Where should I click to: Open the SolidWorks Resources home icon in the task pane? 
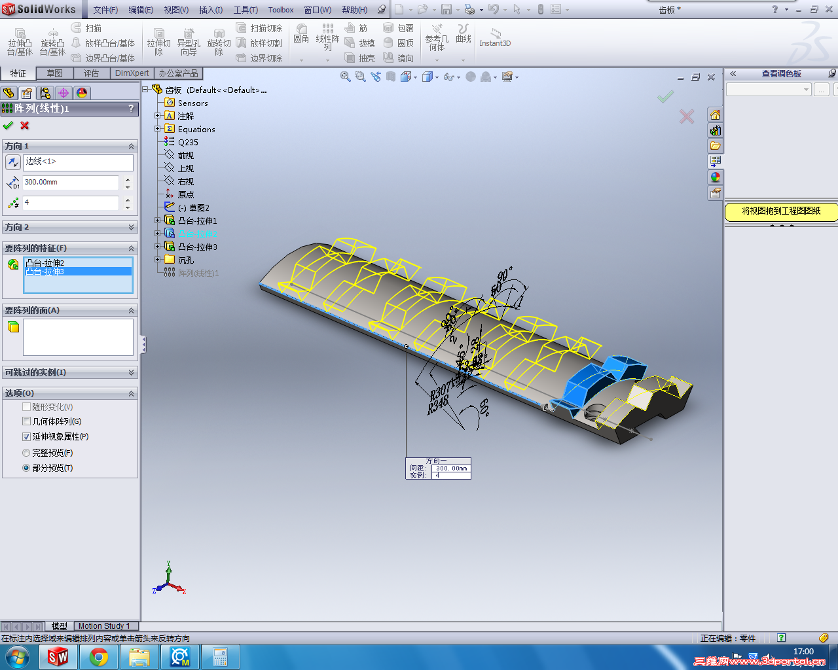[715, 115]
